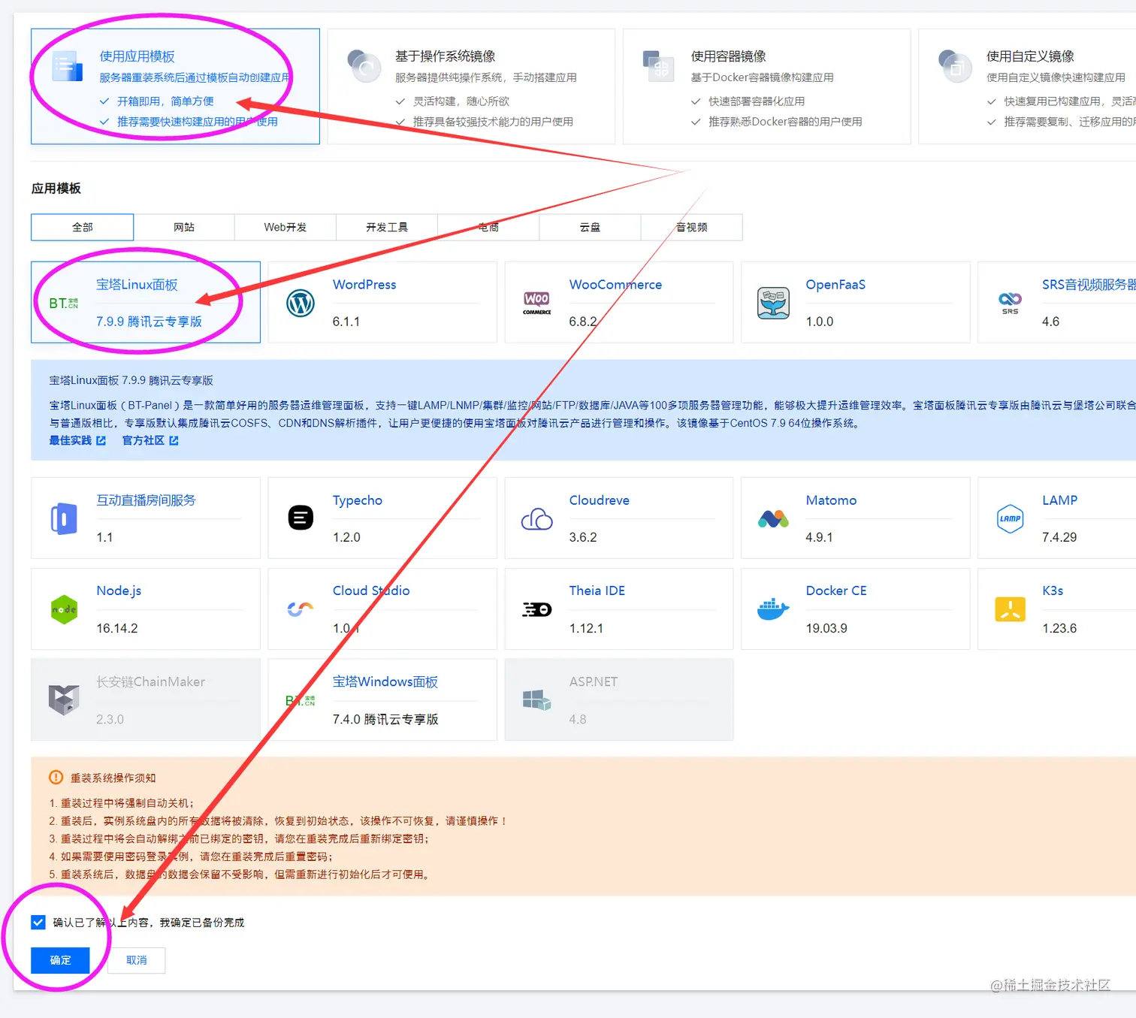Click the Node.js green hexagon icon
Image resolution: width=1136 pixels, height=1018 pixels.
tap(64, 609)
